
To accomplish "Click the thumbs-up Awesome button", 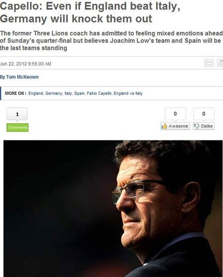I will point(175,126).
